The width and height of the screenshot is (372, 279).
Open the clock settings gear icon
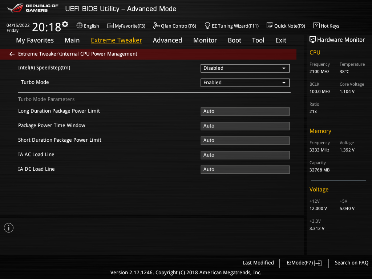[65, 24]
